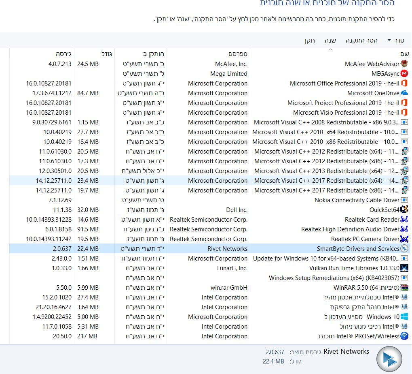Image resolution: width=412 pixels, height=374 pixels.
Task: Click the Windows 10 update assistant logo icon
Action: [x=404, y=316]
